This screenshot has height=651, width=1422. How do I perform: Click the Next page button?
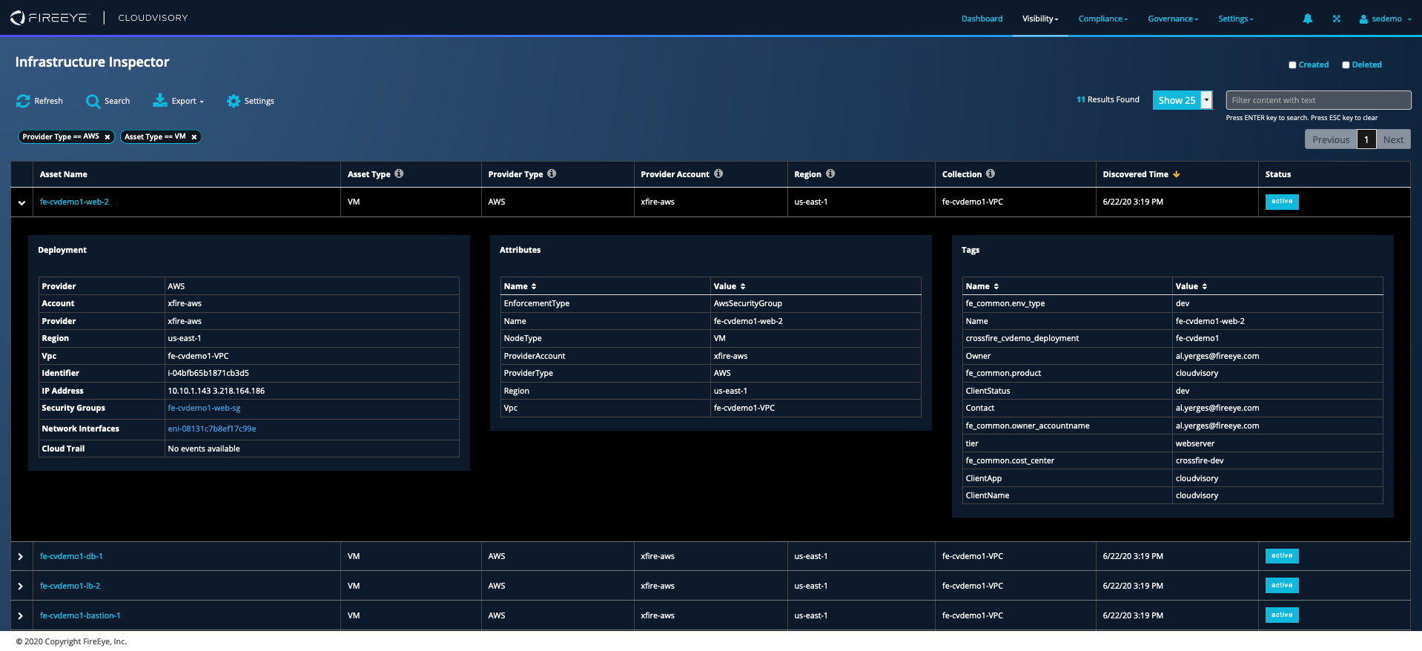[1393, 139]
